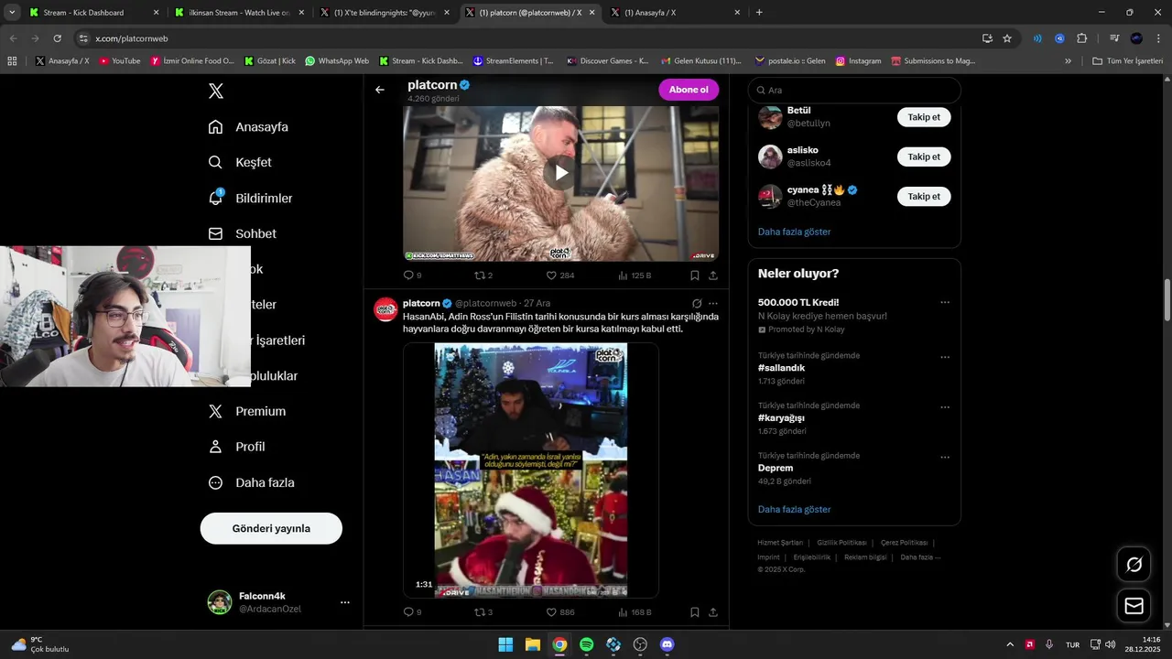Open the Deprem trend
The width and height of the screenshot is (1172, 659).
(x=776, y=468)
